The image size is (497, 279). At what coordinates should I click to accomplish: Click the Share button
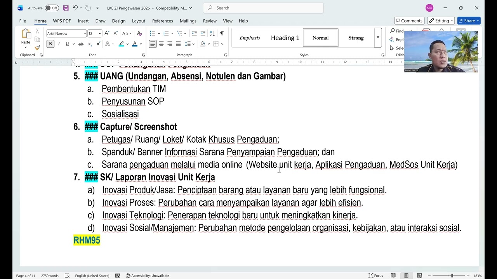pos(469,21)
